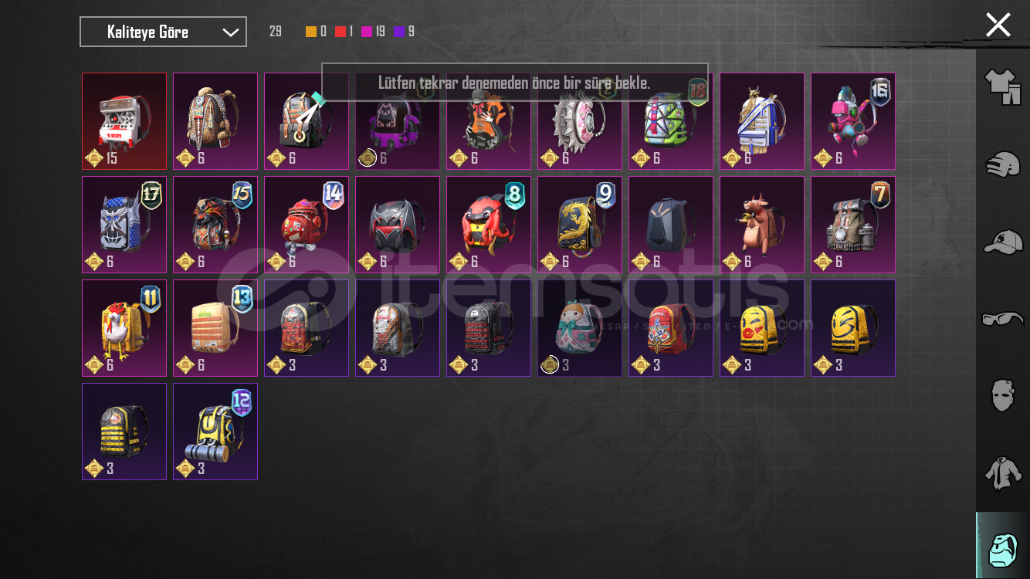Open the clothing outfits category icon
Image resolution: width=1030 pixels, height=579 pixels.
pos(1002,86)
